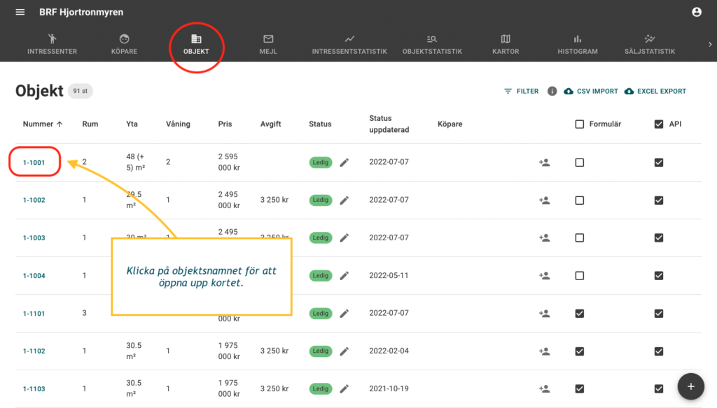717x408 pixels.
Task: Add buyer to object 1-1002
Action: (544, 201)
